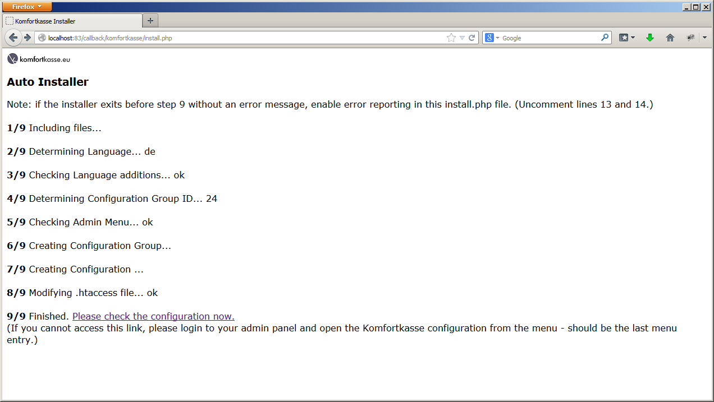Expand the add-on icon's dropdown arrow

pyautogui.click(x=704, y=38)
